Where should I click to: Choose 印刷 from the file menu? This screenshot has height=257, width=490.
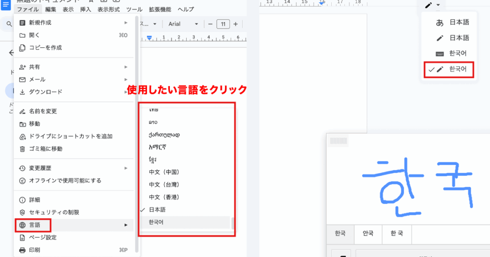tap(74, 250)
